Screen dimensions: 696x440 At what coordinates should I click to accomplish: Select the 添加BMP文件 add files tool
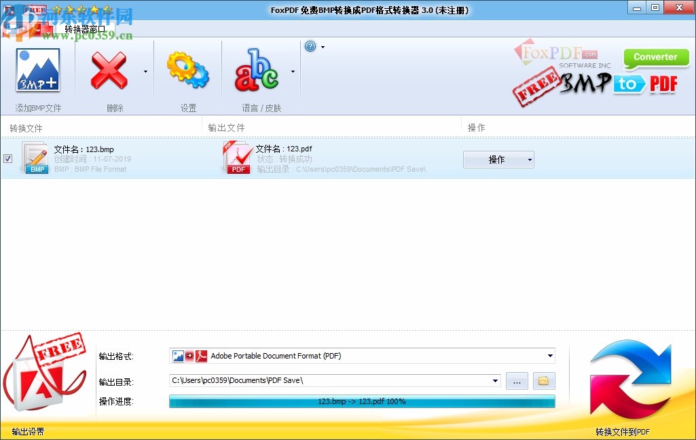coord(38,70)
